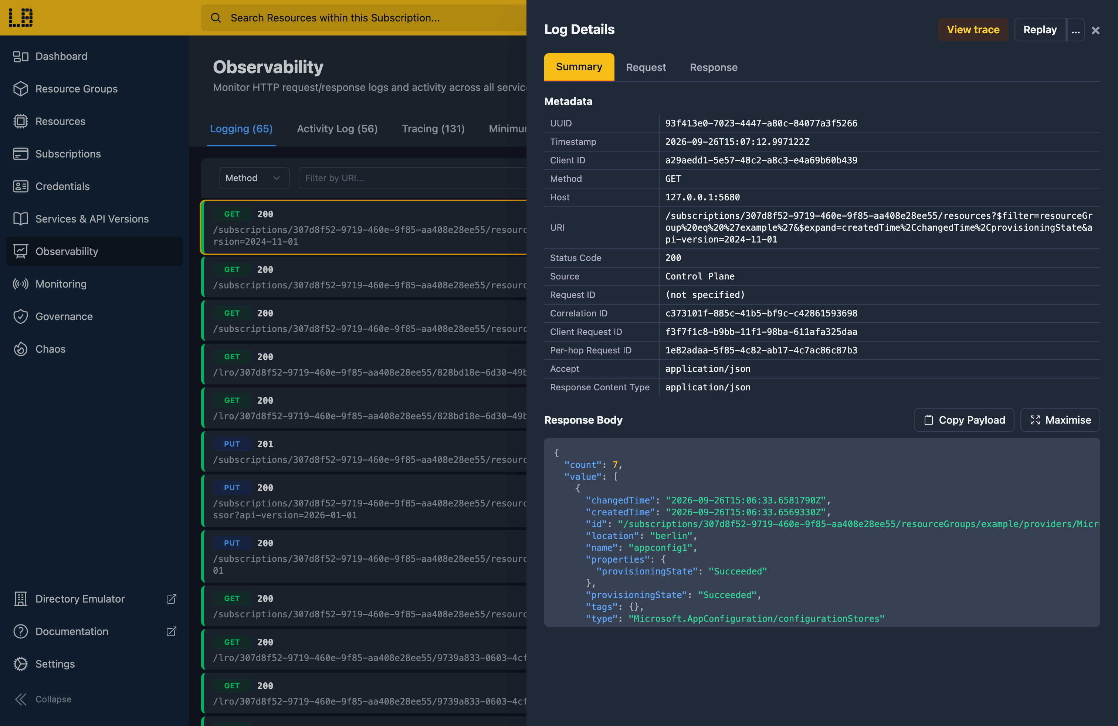This screenshot has width=1118, height=726.
Task: Click Correlation ID value c373101f-885c-41b5-bf9c-c42861593698
Action: [761, 313]
